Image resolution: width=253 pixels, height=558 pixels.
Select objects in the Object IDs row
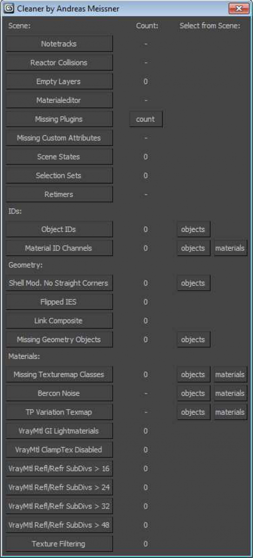[193, 229]
